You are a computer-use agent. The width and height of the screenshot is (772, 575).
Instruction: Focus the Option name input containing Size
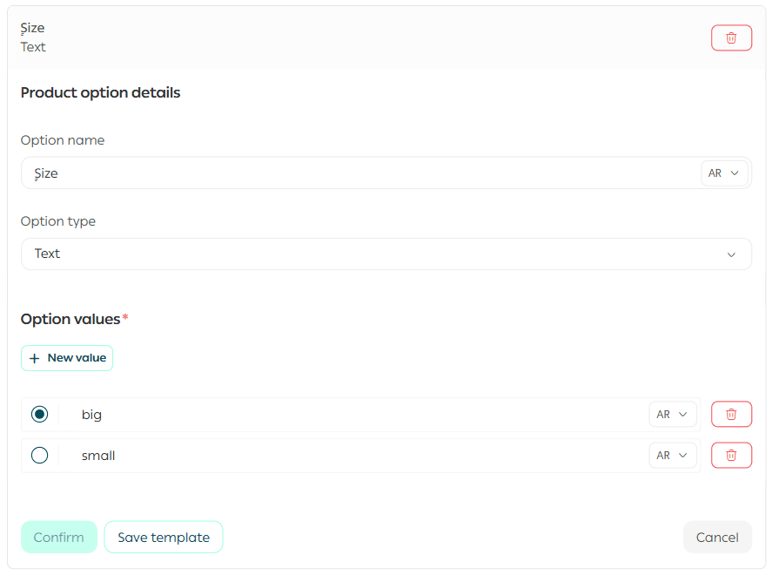click(348, 173)
